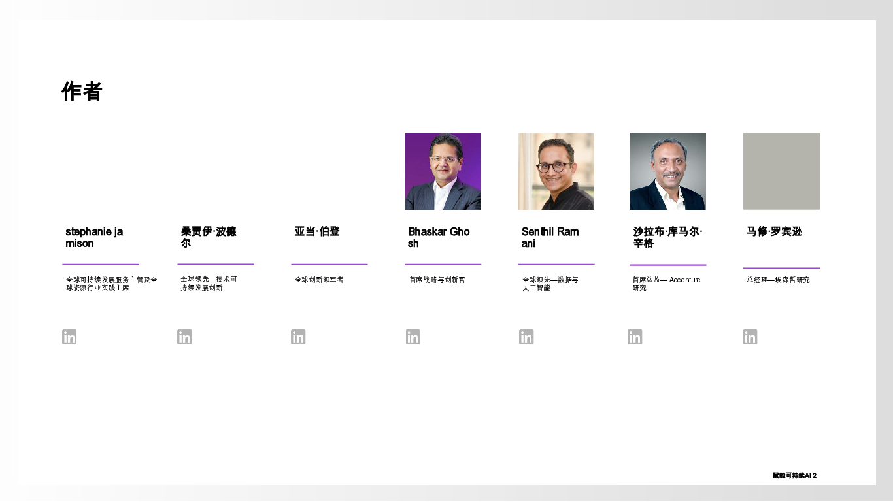Open LinkedIn icon under 马修·罗宾逊

click(x=750, y=337)
